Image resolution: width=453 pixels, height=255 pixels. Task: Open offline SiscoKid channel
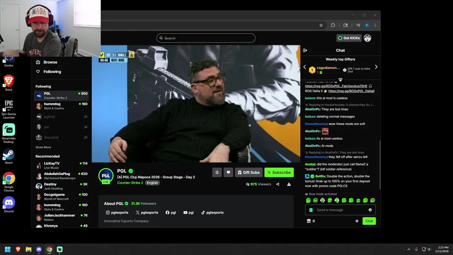coord(62,137)
